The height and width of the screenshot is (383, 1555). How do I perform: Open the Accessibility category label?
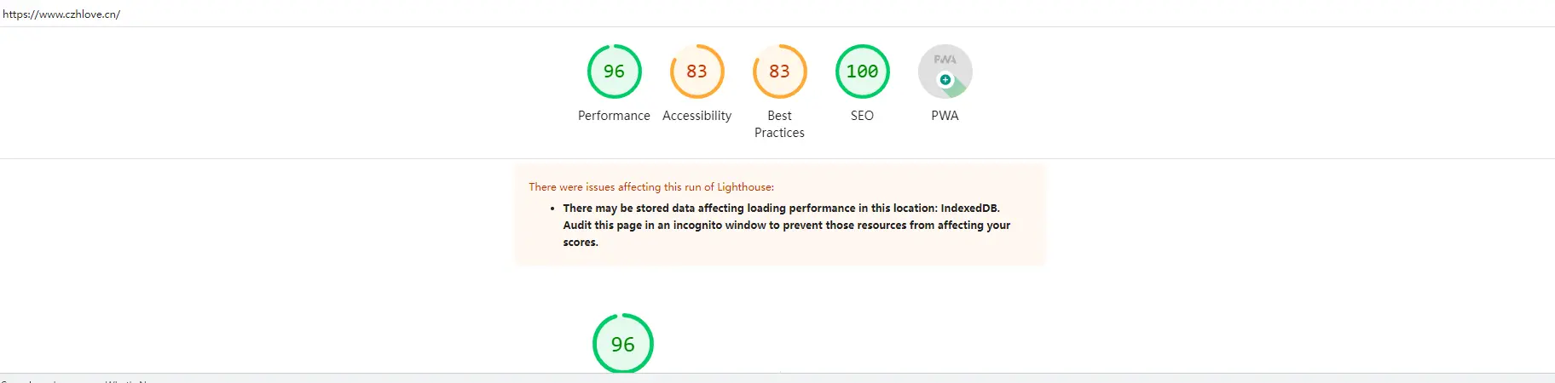coord(697,116)
